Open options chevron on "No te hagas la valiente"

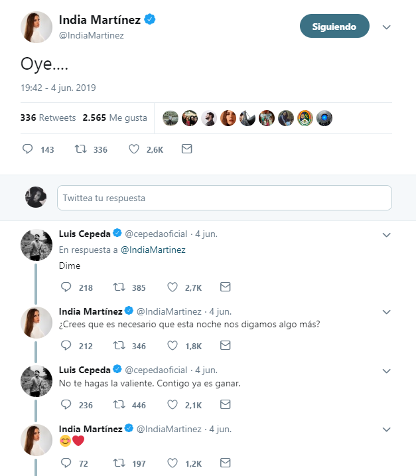coord(387,370)
